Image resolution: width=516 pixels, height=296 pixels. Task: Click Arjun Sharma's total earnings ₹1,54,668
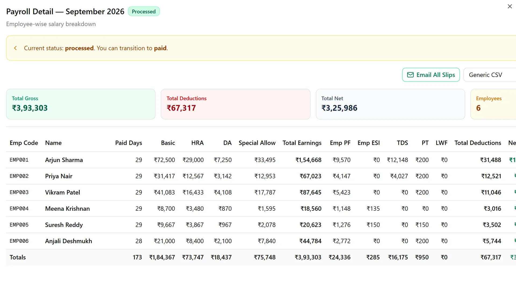[309, 160]
